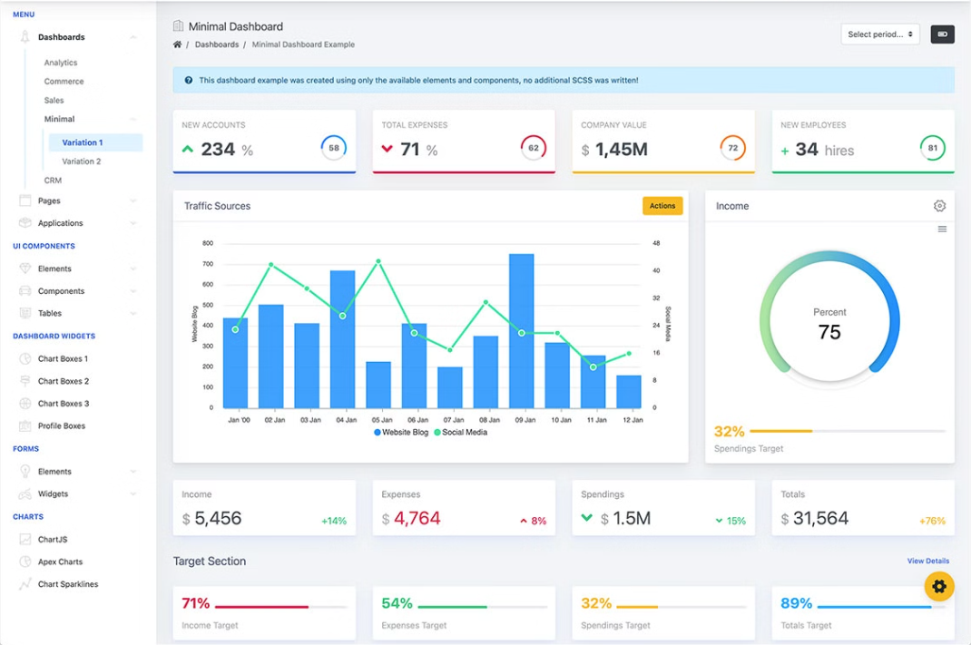Open the Income panel settings gear

pos(939,206)
